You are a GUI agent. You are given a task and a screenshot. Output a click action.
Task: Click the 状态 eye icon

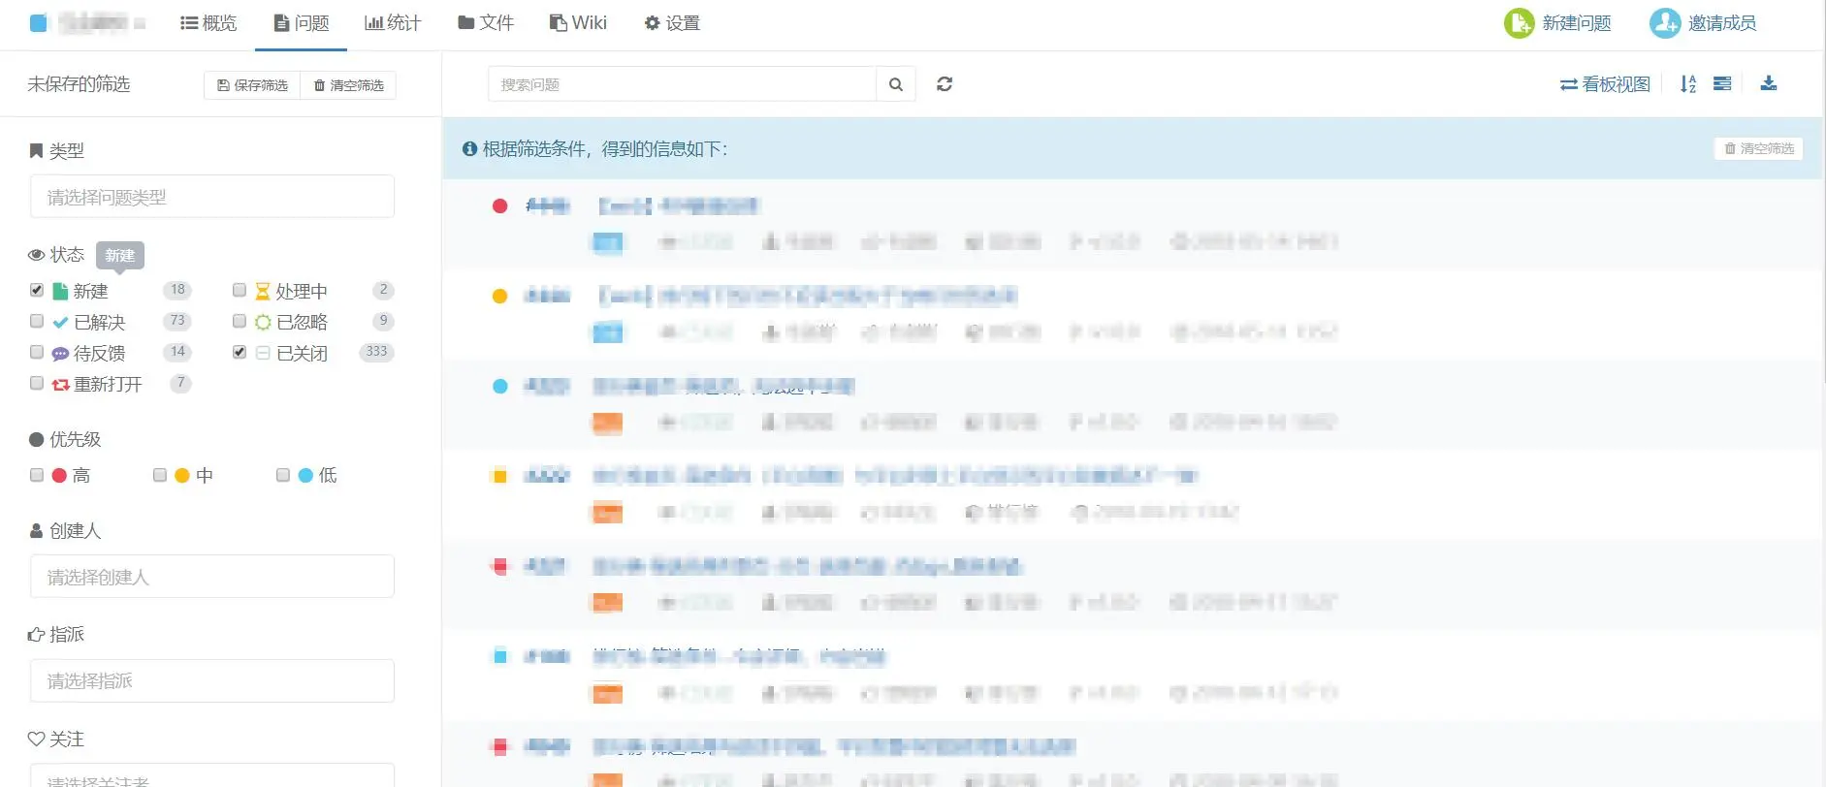37,255
